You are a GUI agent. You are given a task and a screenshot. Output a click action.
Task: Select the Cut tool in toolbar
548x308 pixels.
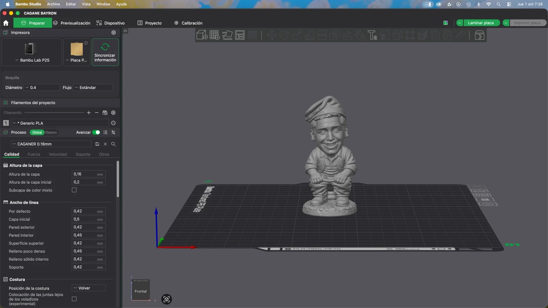[x=322, y=35]
